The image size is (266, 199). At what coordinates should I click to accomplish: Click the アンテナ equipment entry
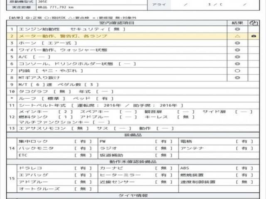tap(219, 148)
